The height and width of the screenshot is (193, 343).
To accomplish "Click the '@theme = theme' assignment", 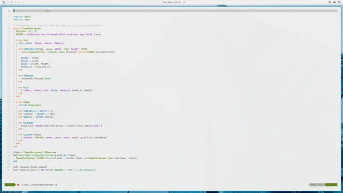I will coord(29,58).
